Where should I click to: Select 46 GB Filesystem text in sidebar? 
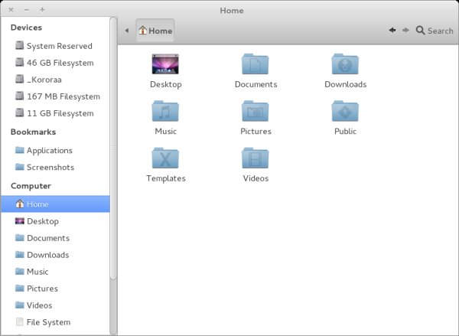[60, 63]
